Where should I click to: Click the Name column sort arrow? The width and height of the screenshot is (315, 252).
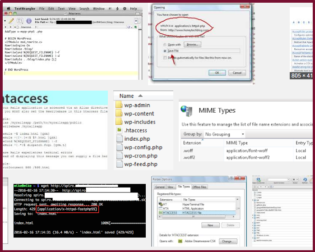coord(140,96)
